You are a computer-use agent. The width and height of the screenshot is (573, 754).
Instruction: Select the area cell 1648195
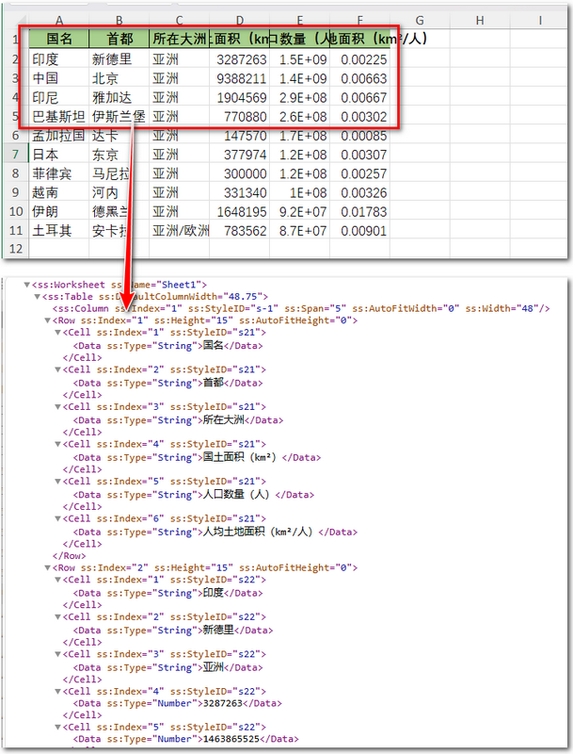tap(239, 211)
